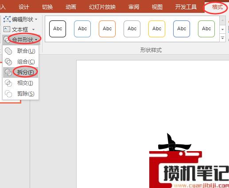Apply the orange outline Abc shape style
This screenshot has width=229, height=188.
107,29
